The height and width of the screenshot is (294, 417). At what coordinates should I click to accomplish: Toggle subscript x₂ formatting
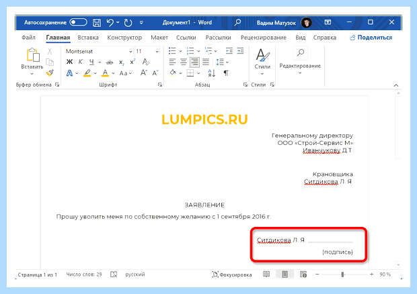pyautogui.click(x=121, y=62)
